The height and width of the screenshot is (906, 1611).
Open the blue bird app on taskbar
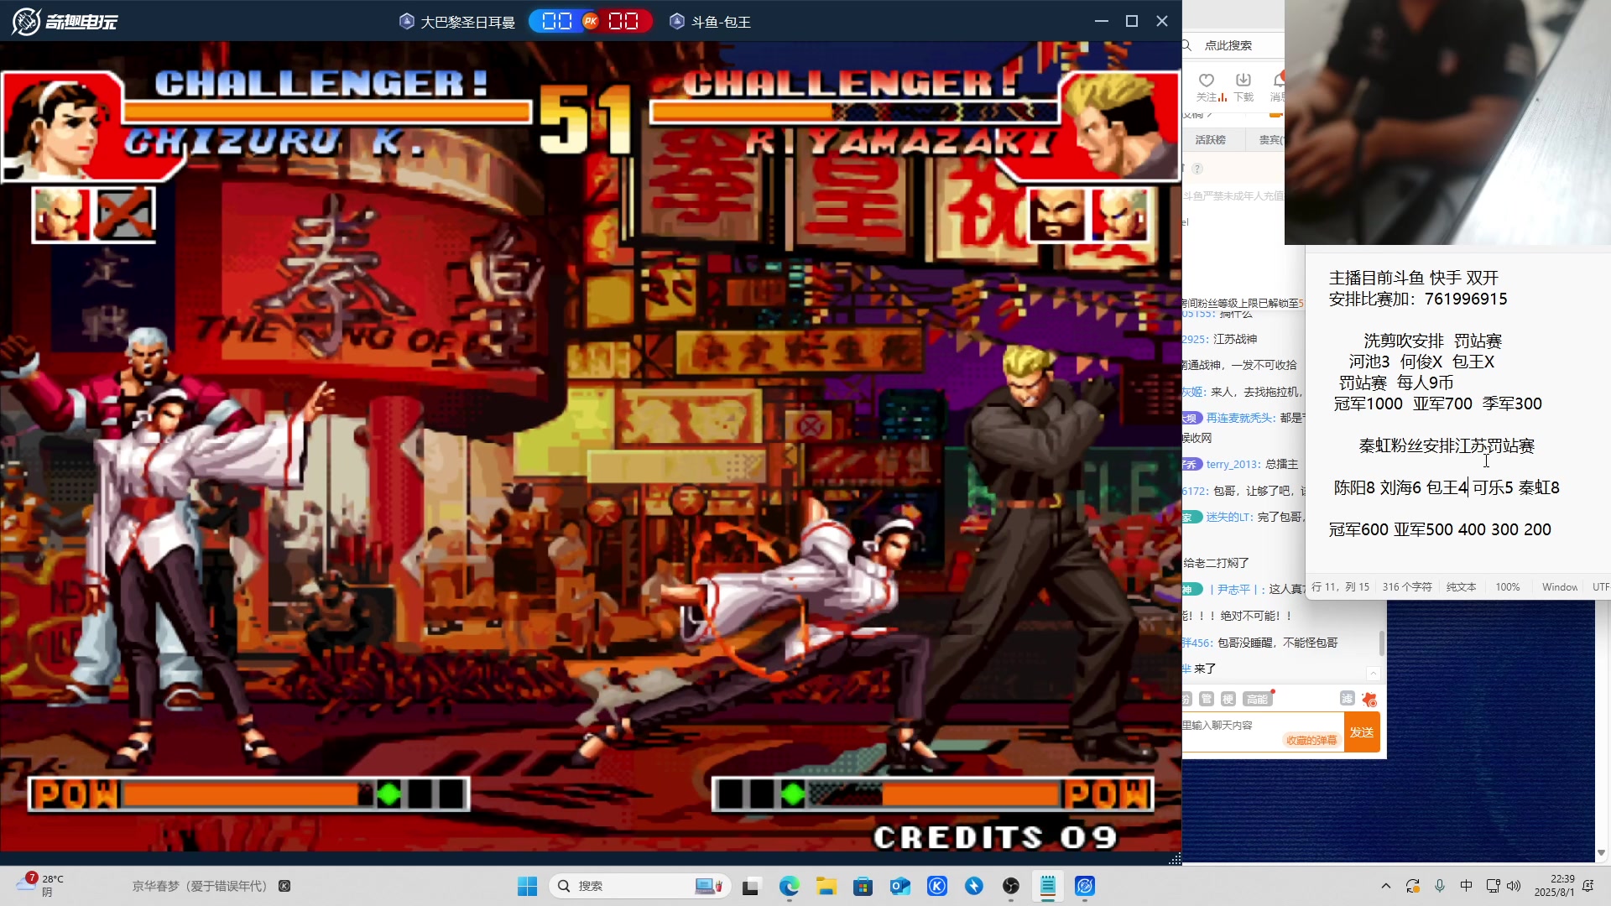pyautogui.click(x=974, y=886)
